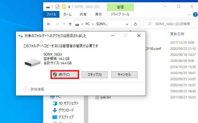Click the キャンセル button in dialog
The image size is (198, 123).
pos(124,75)
